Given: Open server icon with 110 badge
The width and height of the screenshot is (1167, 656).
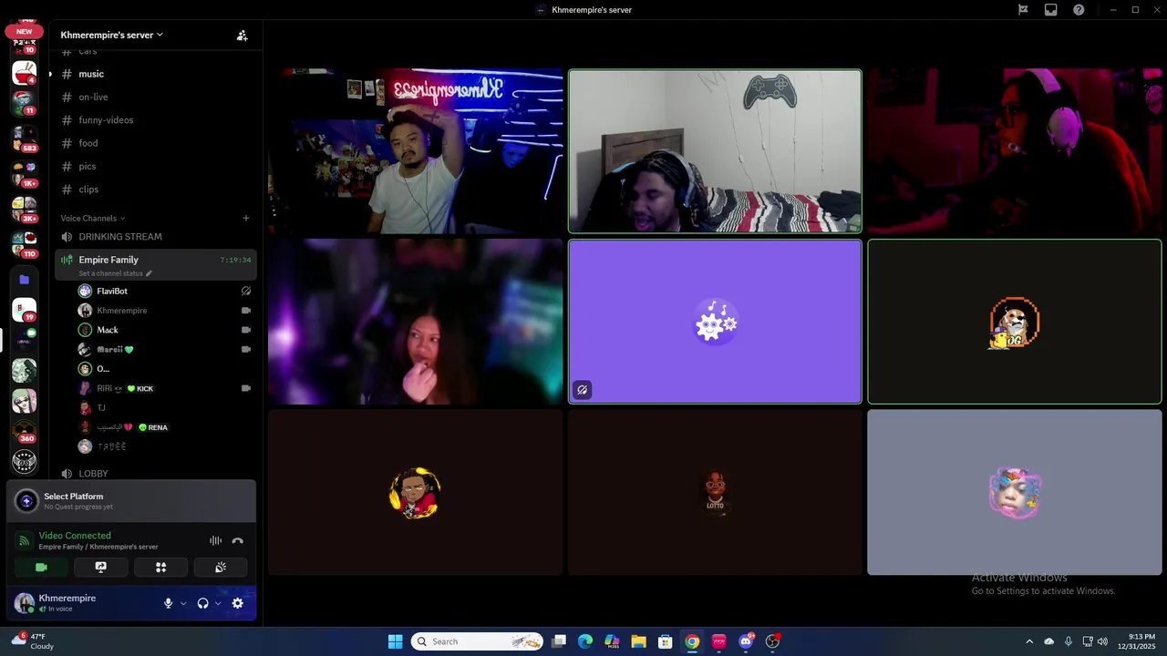Looking at the screenshot, I should 25,245.
